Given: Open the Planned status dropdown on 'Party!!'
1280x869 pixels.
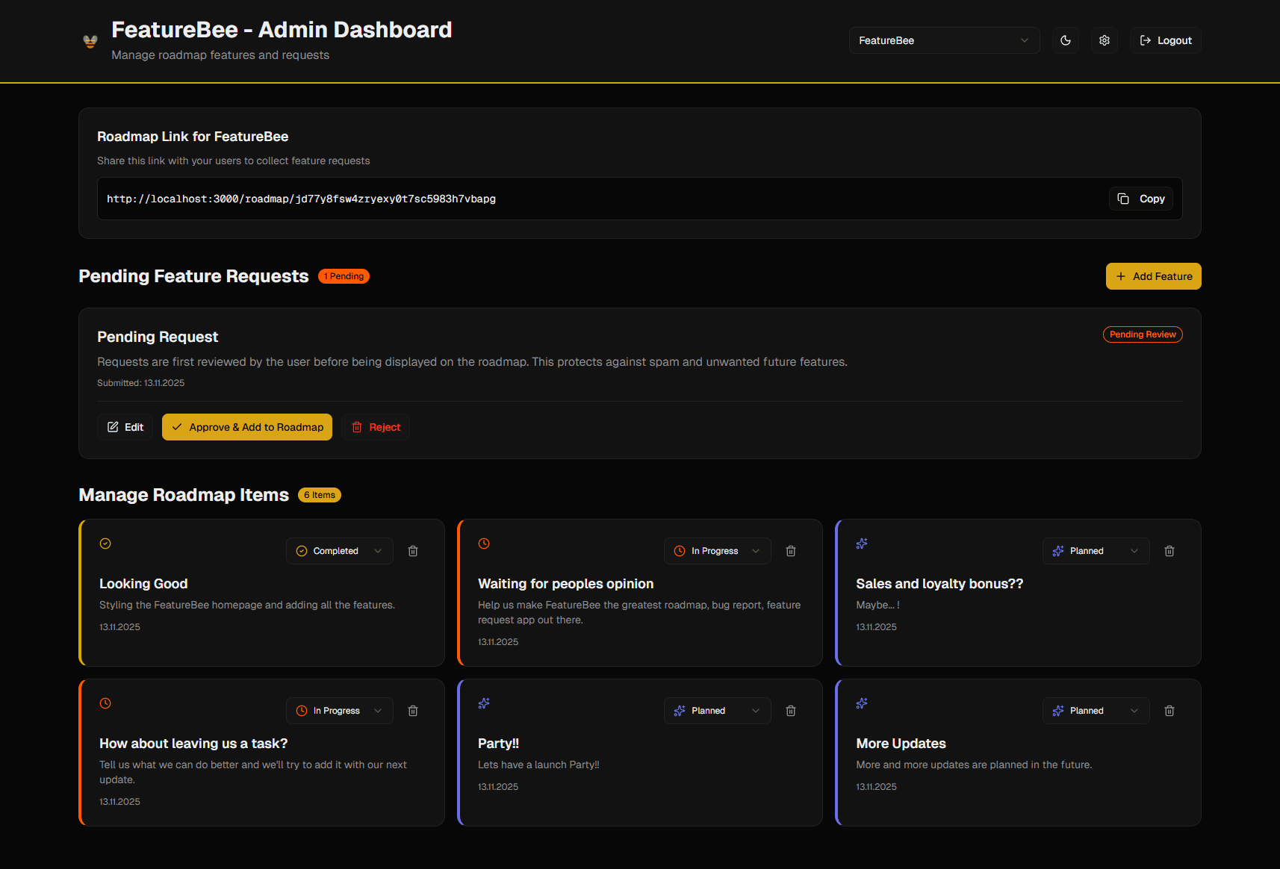Looking at the screenshot, I should click(717, 710).
